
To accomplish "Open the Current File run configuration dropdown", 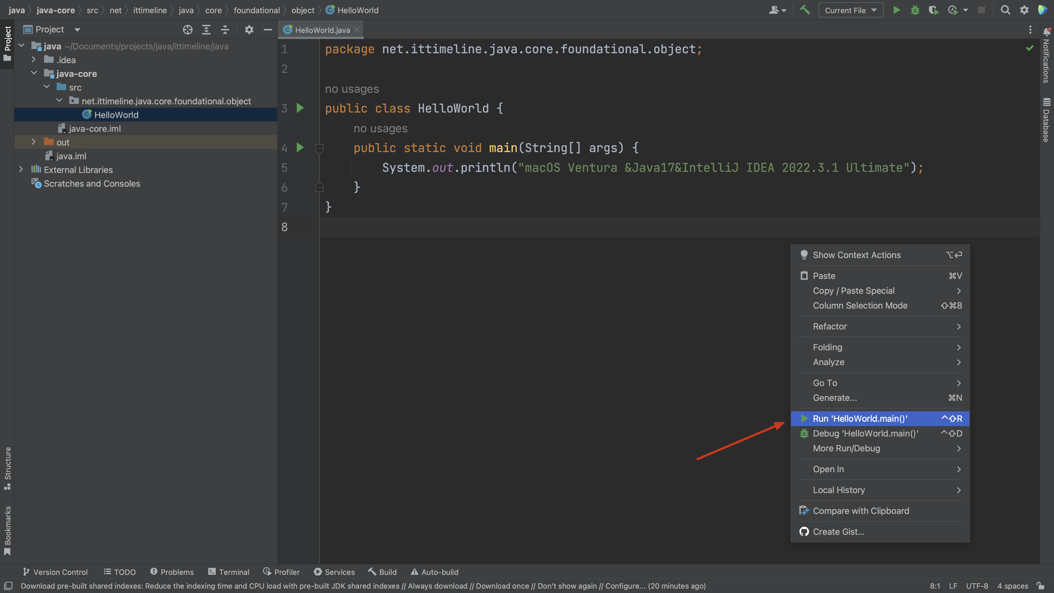I will point(851,10).
